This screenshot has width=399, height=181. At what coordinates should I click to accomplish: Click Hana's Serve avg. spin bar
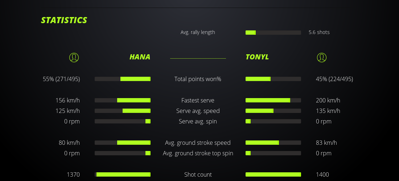coord(123,121)
